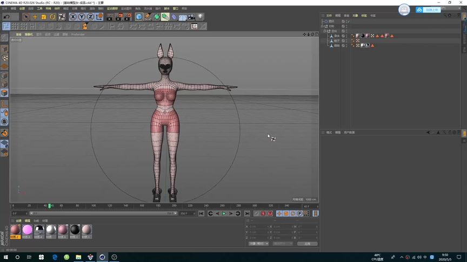Viewport: 467px width, 262px height.
Task: Click the Light bulb icon in toolbar
Action: (201, 17)
